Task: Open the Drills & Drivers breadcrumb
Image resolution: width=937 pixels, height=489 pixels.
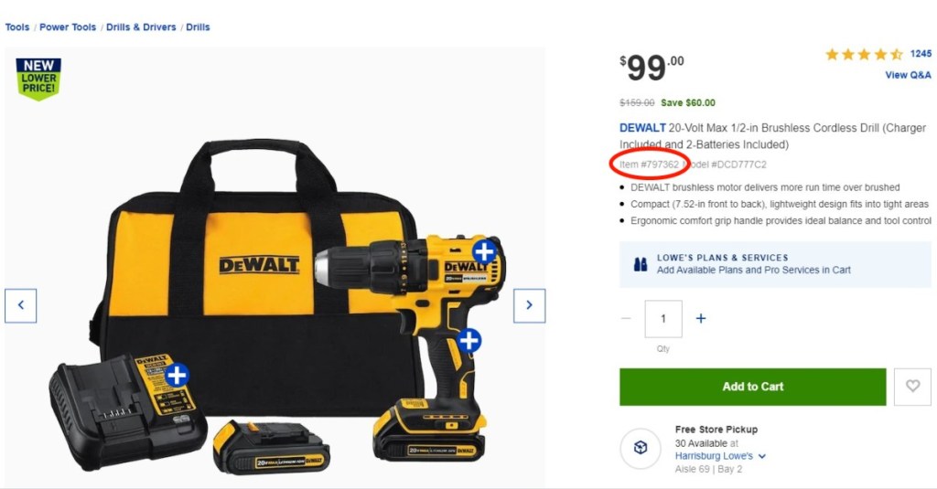Action: coord(141,27)
